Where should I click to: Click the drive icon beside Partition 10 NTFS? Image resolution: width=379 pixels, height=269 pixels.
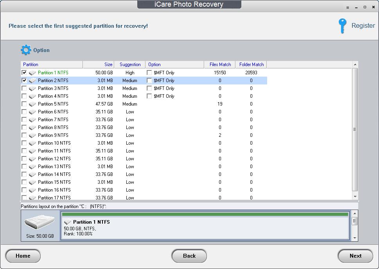pos(32,143)
